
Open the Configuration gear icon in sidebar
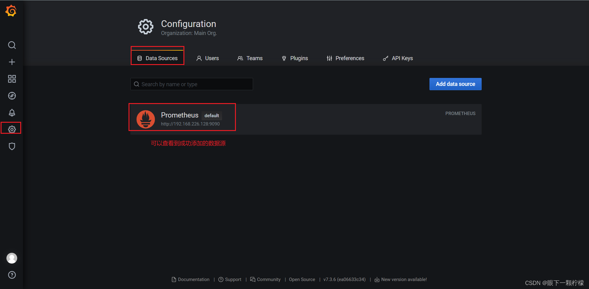pyautogui.click(x=12, y=129)
